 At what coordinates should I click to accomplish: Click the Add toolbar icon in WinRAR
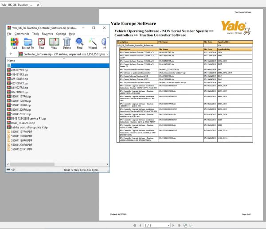15,43
